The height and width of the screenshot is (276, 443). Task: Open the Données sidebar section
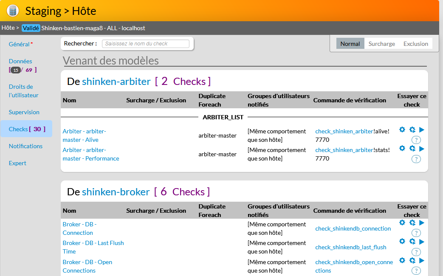20,61
